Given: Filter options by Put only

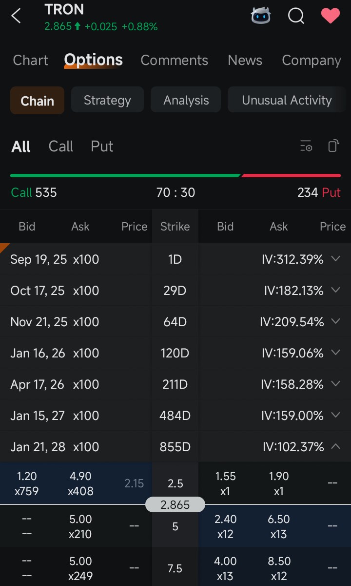Looking at the screenshot, I should coord(102,146).
